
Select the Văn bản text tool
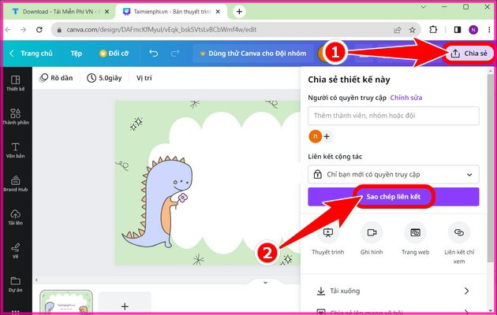(16, 150)
